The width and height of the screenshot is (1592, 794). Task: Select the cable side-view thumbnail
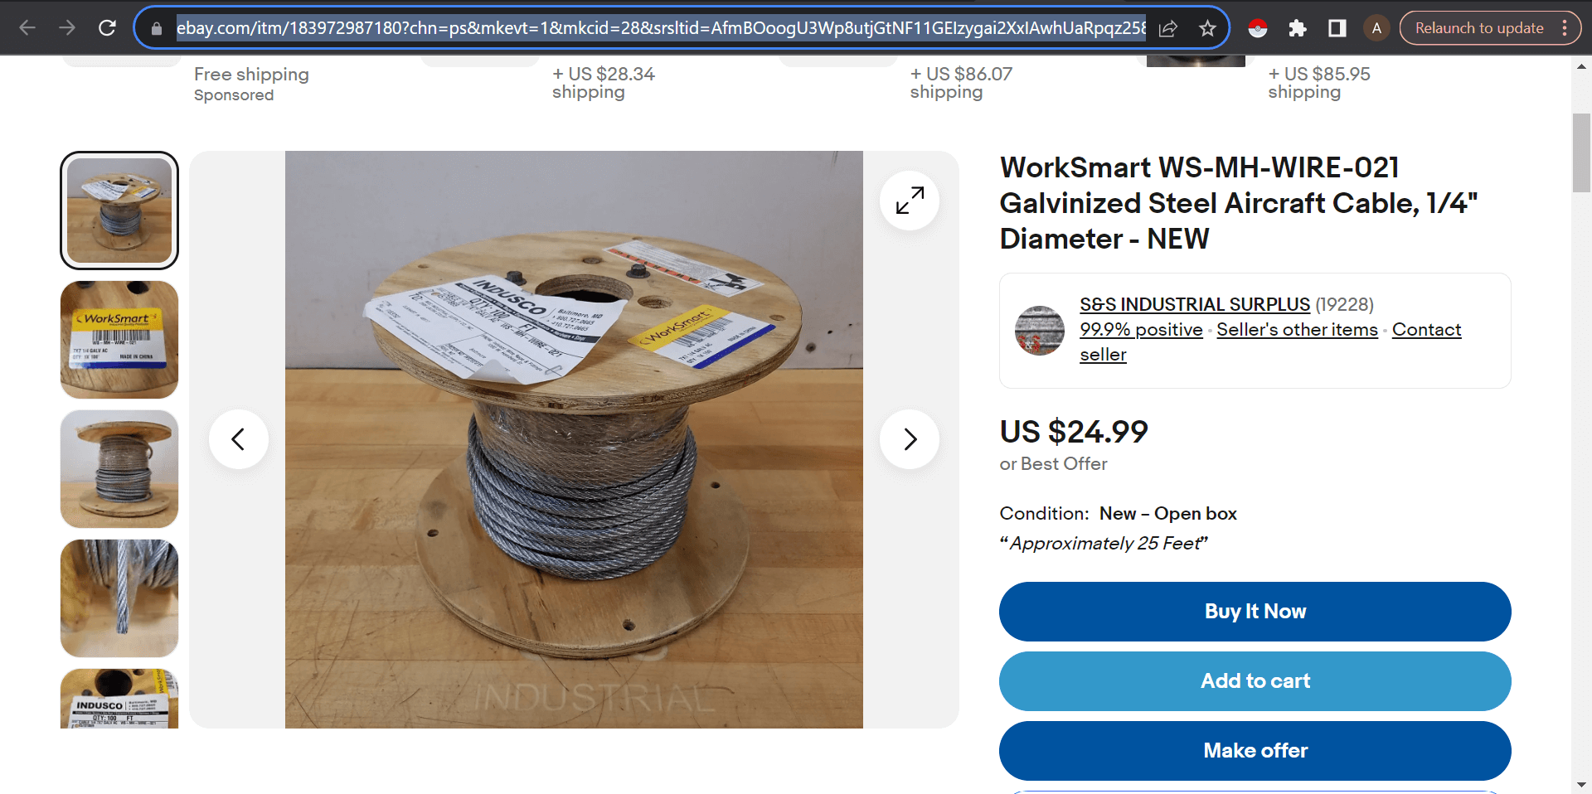pyautogui.click(x=119, y=469)
